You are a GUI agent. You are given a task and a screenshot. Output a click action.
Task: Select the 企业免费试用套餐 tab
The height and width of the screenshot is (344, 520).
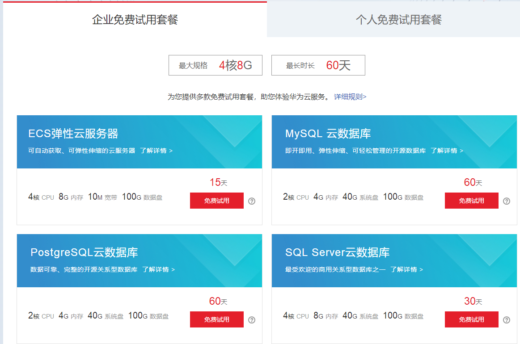coord(135,20)
